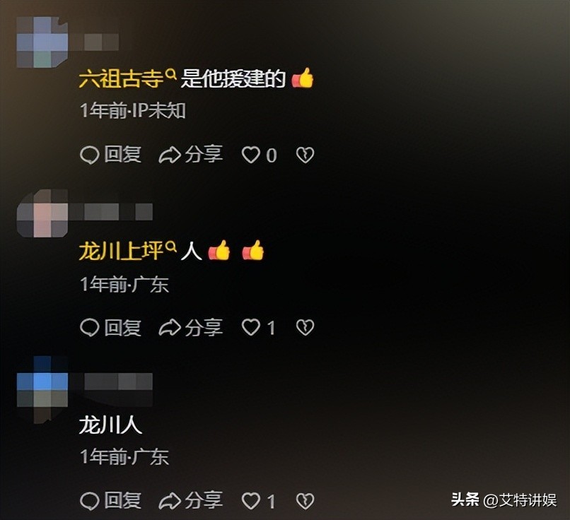Reply to the 龙川上坪 comment
Image resolution: width=570 pixels, height=520 pixels.
pos(110,327)
